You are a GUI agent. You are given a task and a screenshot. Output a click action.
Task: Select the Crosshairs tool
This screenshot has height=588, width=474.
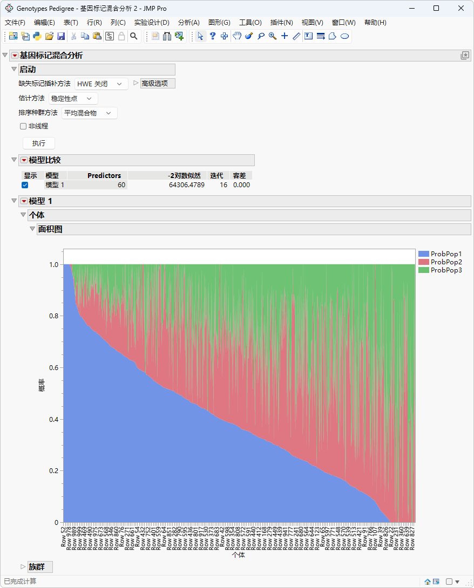pyautogui.click(x=285, y=36)
